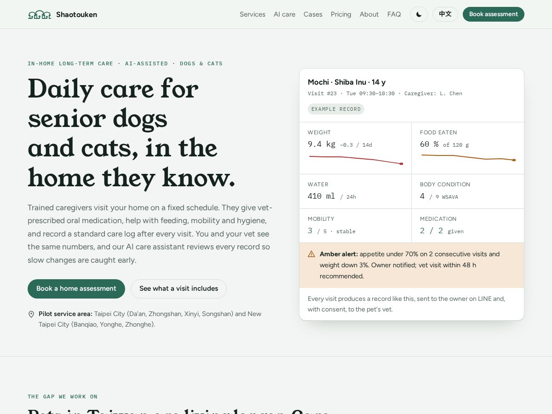Screen dimensions: 552x414
Task: Click the 'WEIGHT' metric label
Action: 319,132
